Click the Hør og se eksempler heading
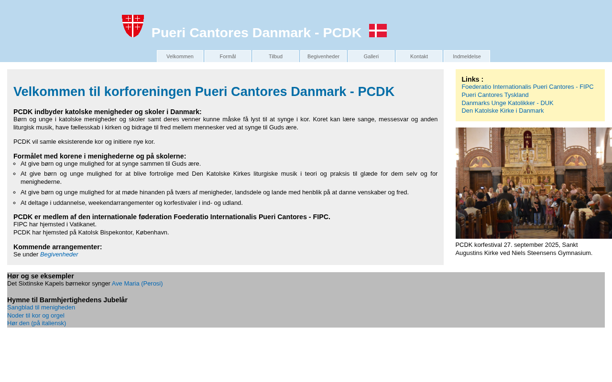Image resolution: width=612 pixels, height=382 pixels. (x=41, y=276)
